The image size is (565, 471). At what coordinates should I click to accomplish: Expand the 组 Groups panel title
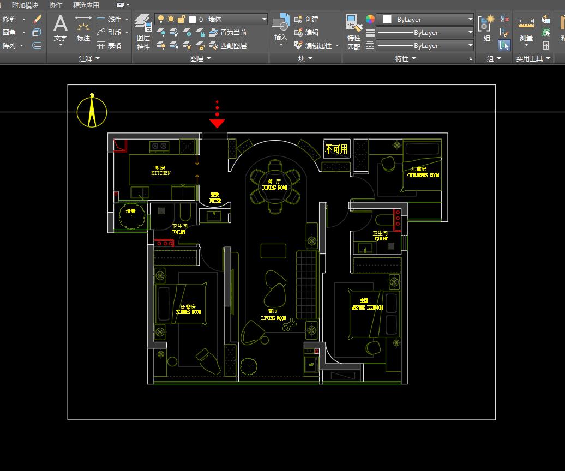coord(494,58)
